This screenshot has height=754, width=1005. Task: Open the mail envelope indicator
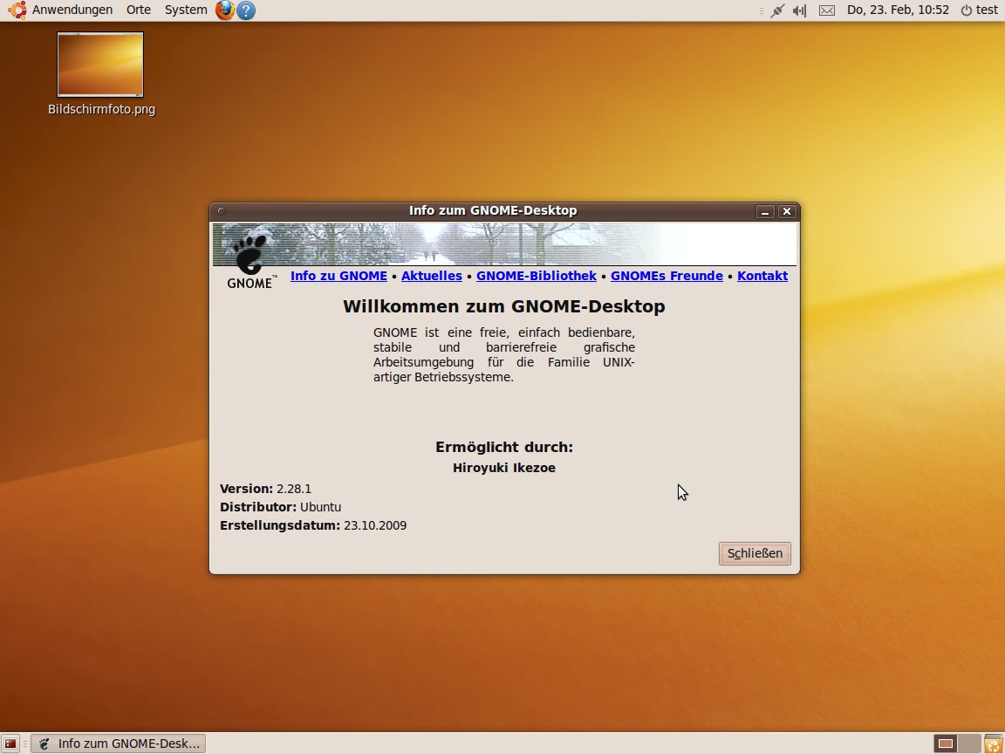827,10
